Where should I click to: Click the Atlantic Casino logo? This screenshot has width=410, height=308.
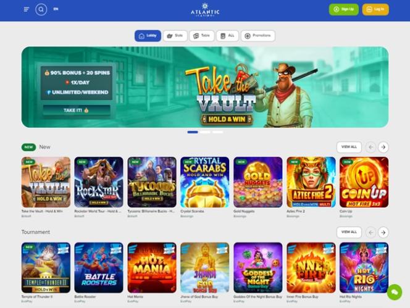[x=205, y=10]
